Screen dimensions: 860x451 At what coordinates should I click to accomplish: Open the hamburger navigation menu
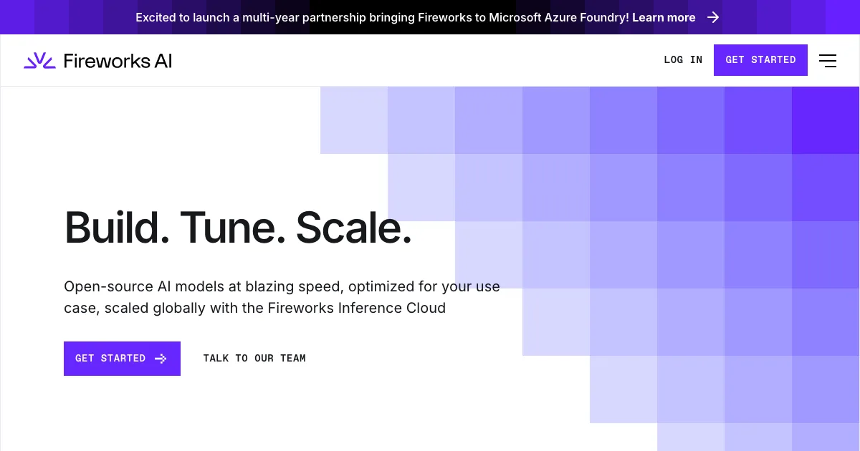click(828, 61)
